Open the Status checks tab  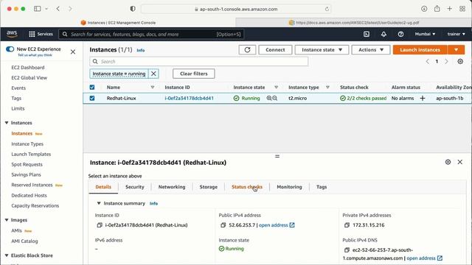[x=247, y=187]
